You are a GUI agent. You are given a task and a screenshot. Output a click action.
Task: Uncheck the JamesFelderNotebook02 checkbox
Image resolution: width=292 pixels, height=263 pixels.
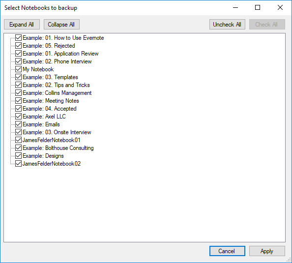(x=18, y=164)
